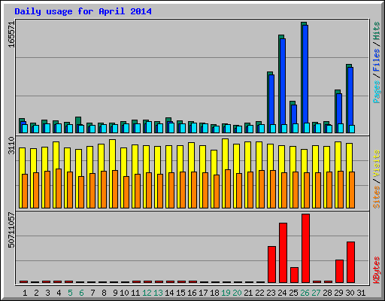Click the "Daily usage for April 2014" title

point(83,11)
